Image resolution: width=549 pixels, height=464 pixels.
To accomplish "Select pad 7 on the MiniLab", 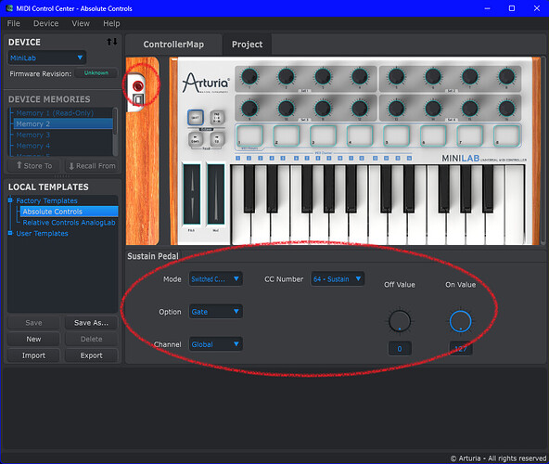I will click(470, 135).
